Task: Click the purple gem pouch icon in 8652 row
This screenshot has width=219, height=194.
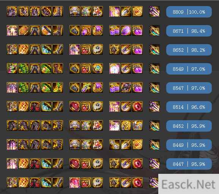Action: click(137, 49)
